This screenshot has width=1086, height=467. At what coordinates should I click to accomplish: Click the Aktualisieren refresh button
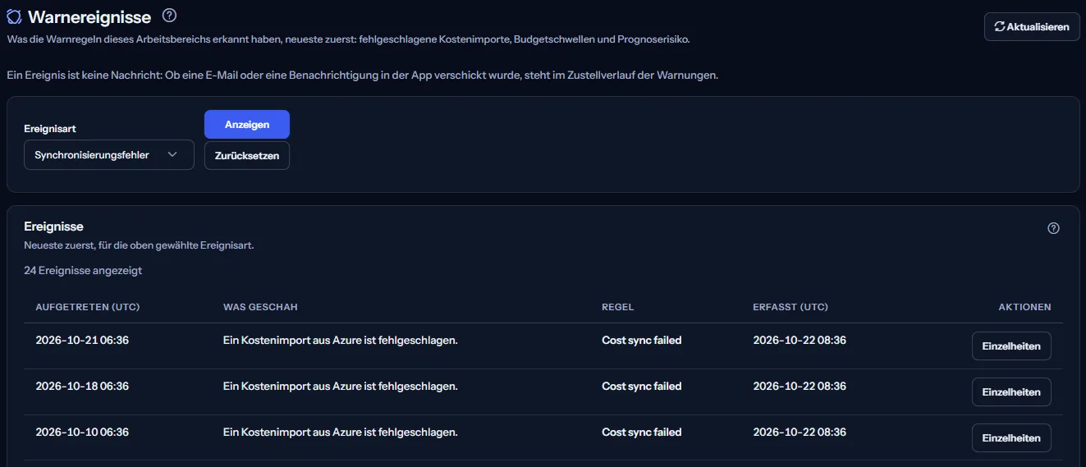point(1032,26)
